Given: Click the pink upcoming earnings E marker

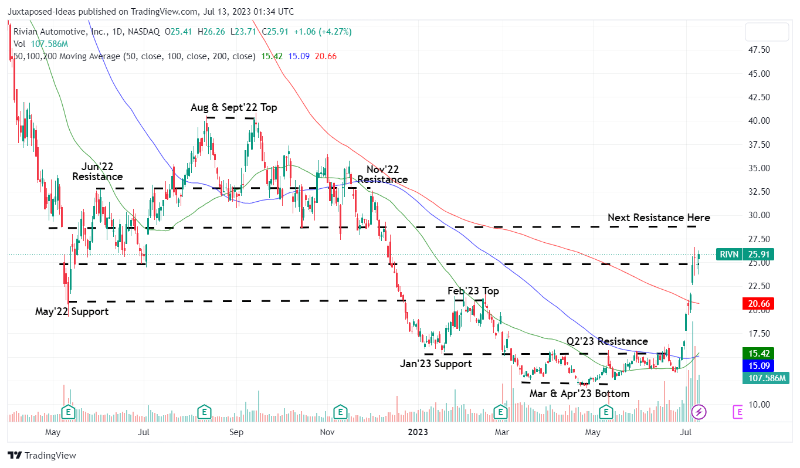Looking at the screenshot, I should 738,412.
